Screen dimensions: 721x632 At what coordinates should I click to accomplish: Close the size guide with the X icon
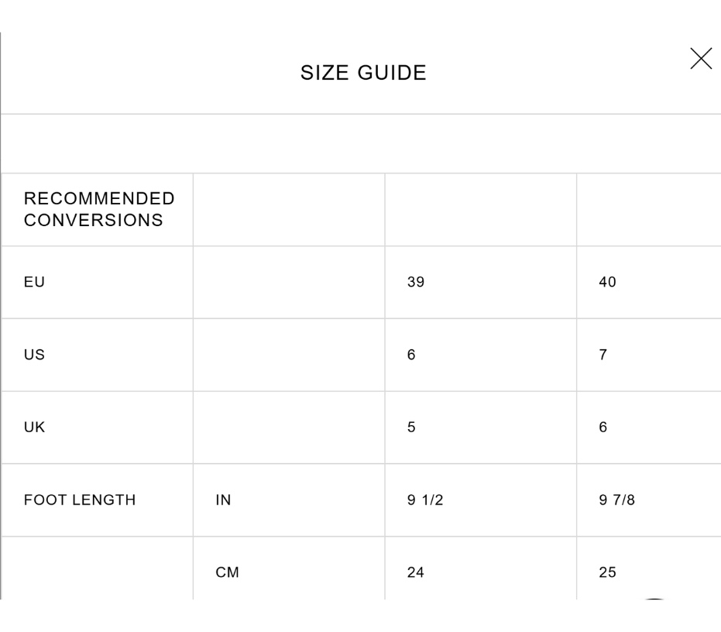[x=701, y=58]
